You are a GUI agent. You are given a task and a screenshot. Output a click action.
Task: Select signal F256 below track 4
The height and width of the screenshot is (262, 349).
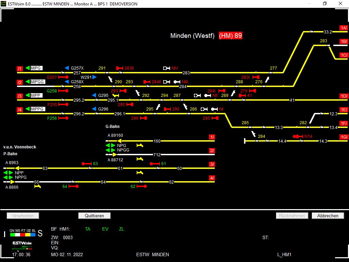63,118
